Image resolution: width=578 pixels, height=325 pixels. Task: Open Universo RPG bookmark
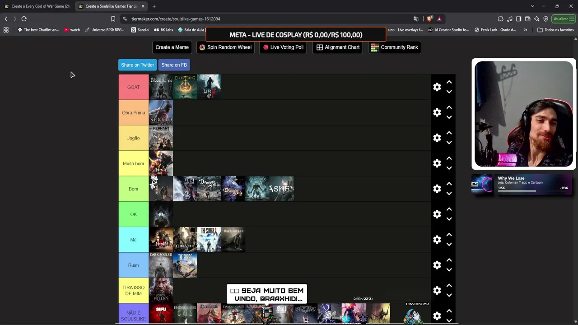pos(104,30)
